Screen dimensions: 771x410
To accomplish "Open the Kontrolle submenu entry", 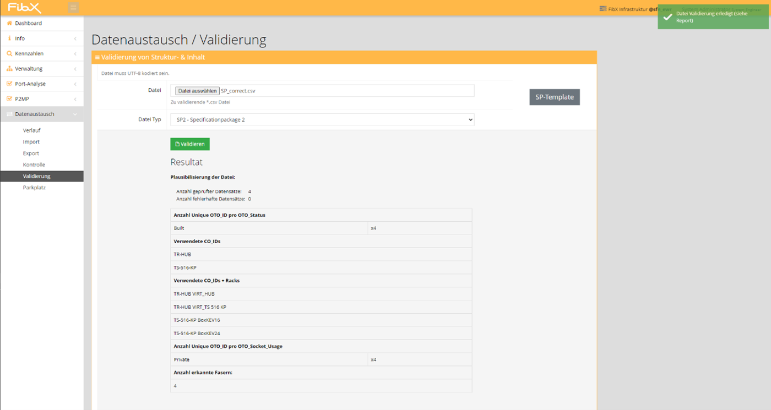I will 34,165.
